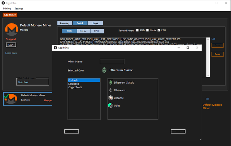Click the Add Miner dialog title icon

click(55, 48)
